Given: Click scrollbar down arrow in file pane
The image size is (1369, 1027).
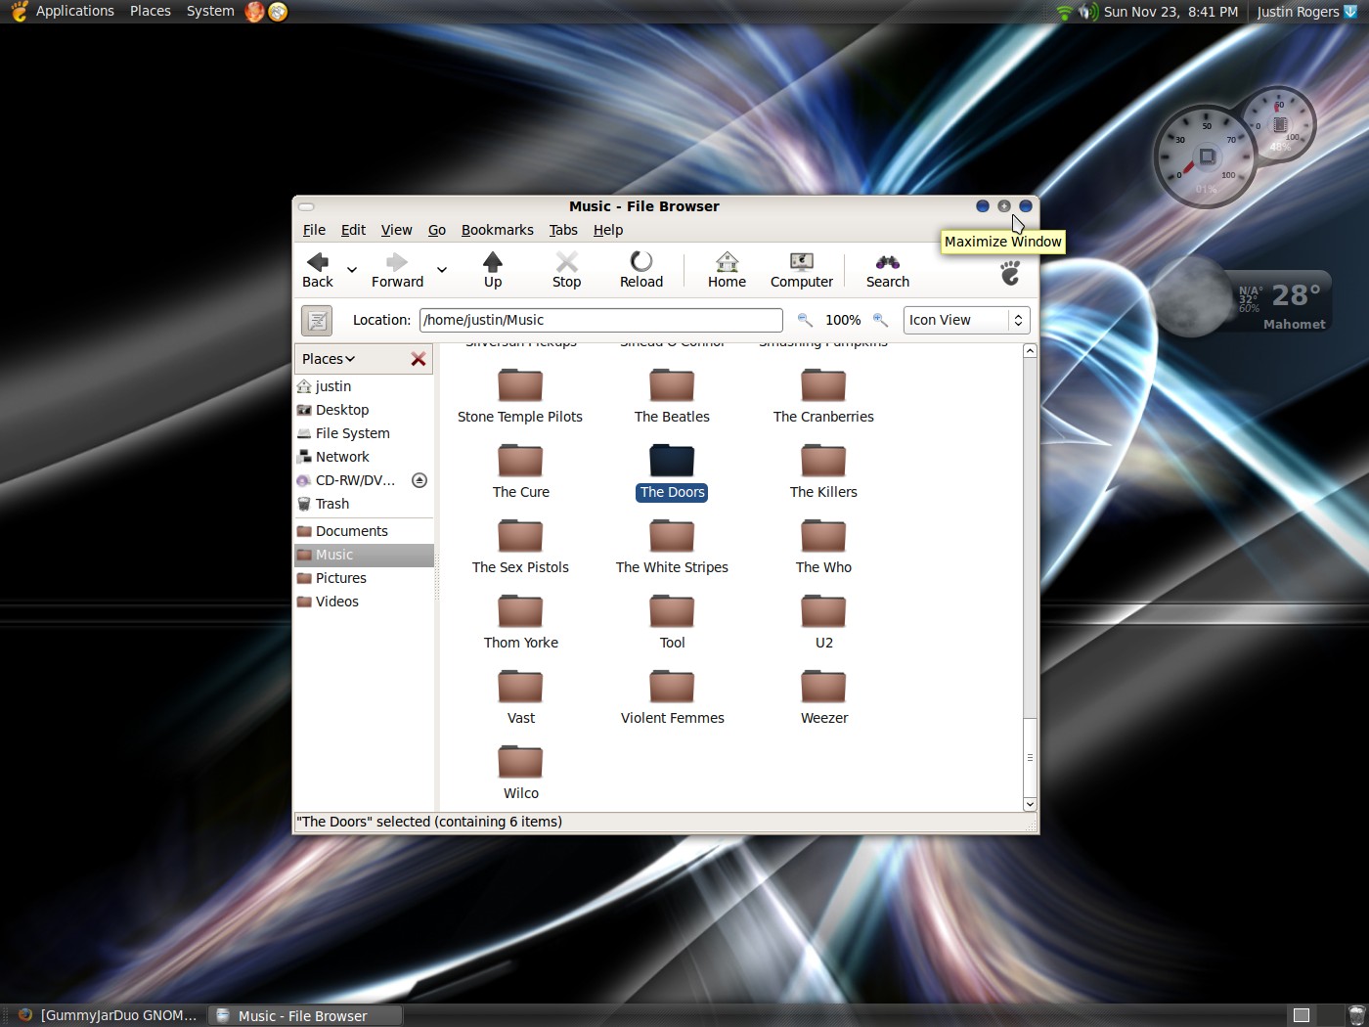Looking at the screenshot, I should 1030,804.
